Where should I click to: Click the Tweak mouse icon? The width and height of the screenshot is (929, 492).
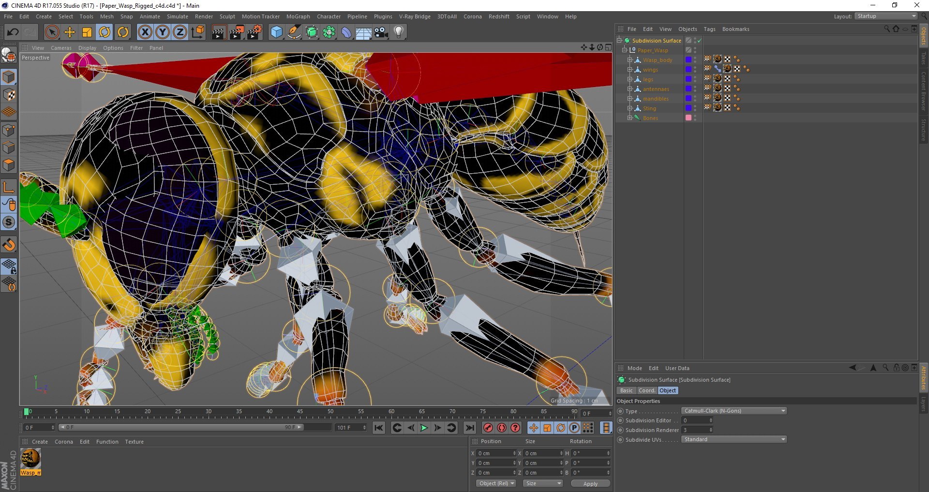[x=9, y=205]
